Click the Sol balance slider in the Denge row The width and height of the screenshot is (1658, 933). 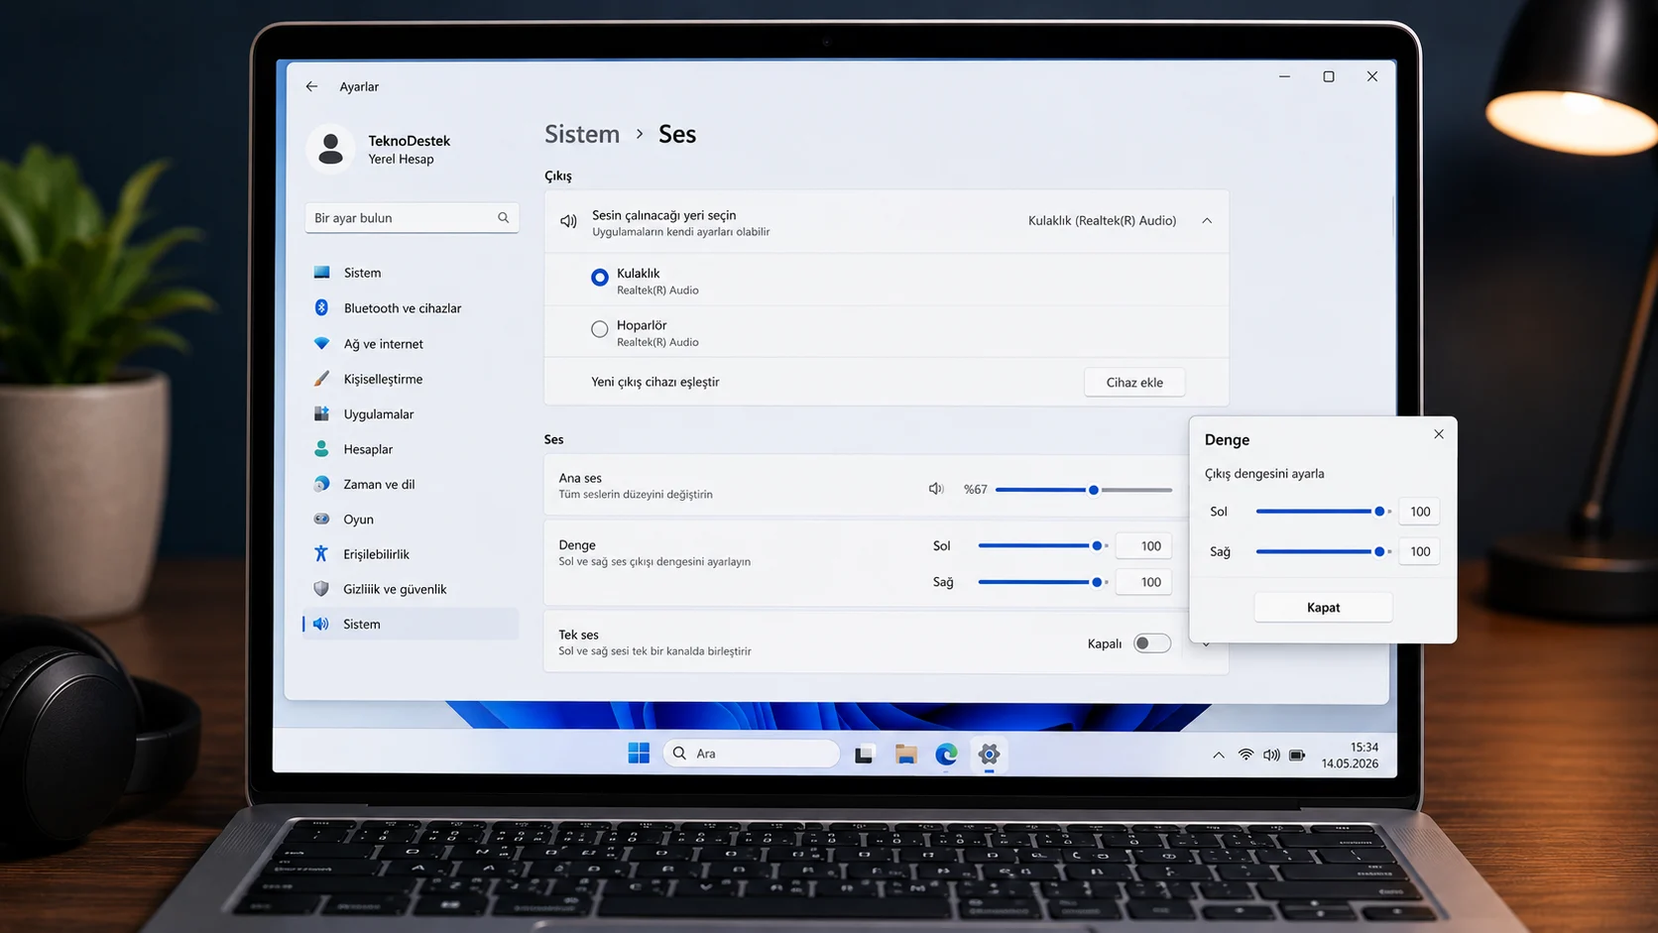[1043, 545]
